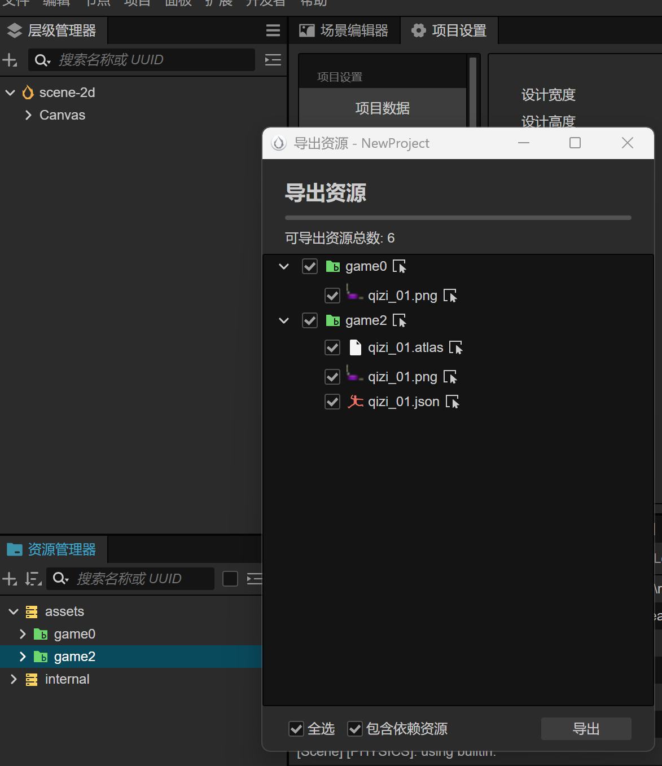
Task: Click the qizi_01.atlas file icon
Action: pos(355,347)
